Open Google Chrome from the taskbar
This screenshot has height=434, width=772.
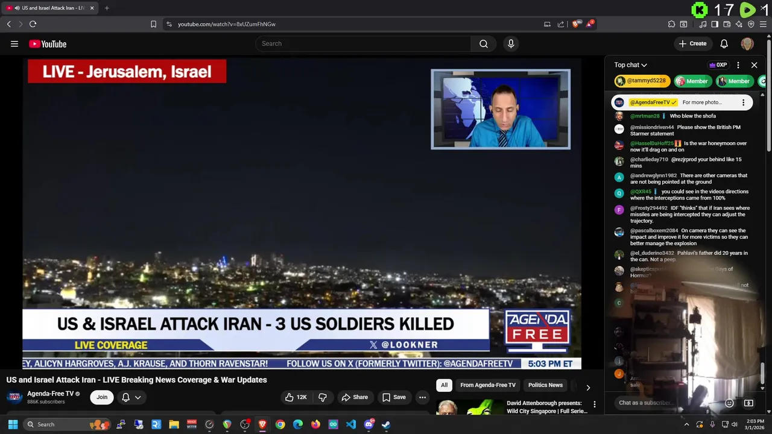click(x=280, y=424)
